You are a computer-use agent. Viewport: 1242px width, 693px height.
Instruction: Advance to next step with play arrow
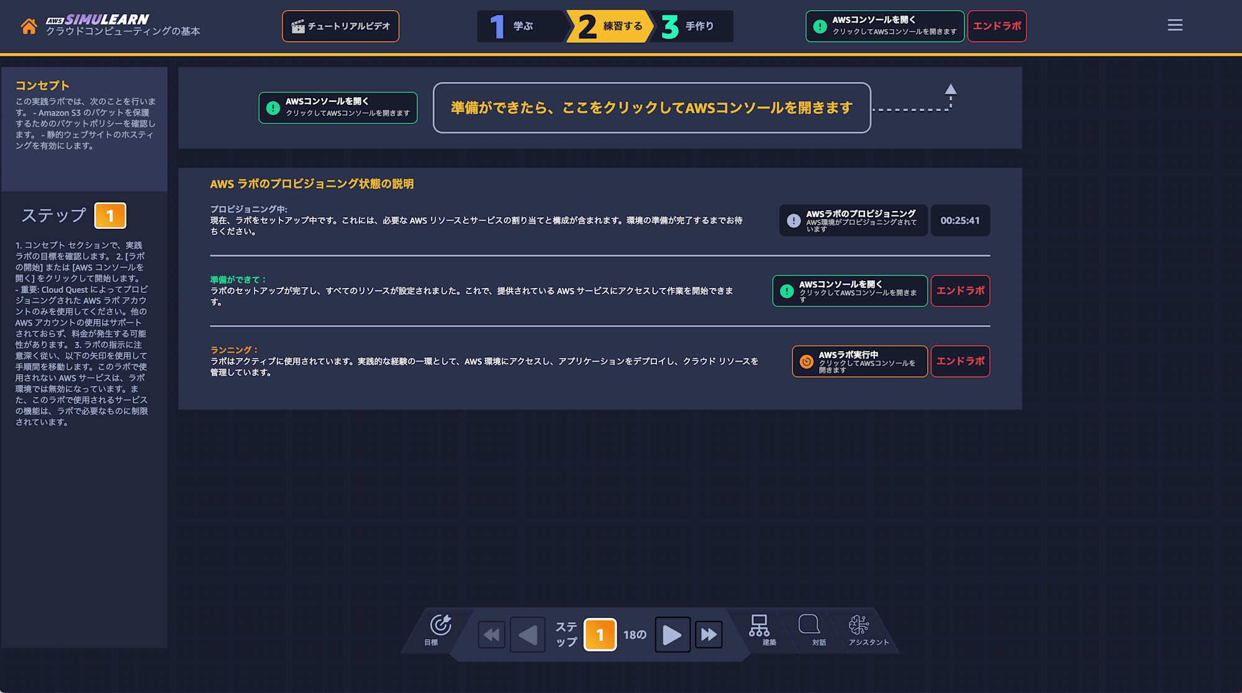[673, 635]
